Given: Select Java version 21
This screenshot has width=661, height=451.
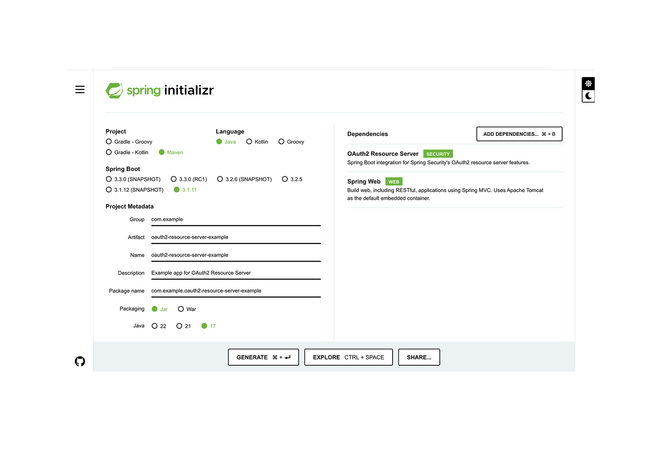Looking at the screenshot, I should click(x=184, y=326).
